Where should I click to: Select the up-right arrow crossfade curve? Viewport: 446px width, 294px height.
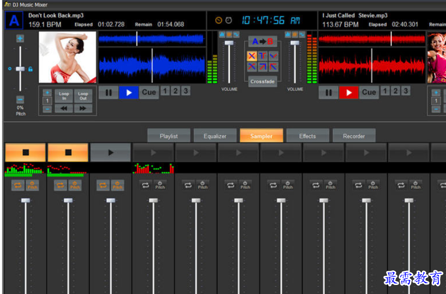click(x=262, y=67)
